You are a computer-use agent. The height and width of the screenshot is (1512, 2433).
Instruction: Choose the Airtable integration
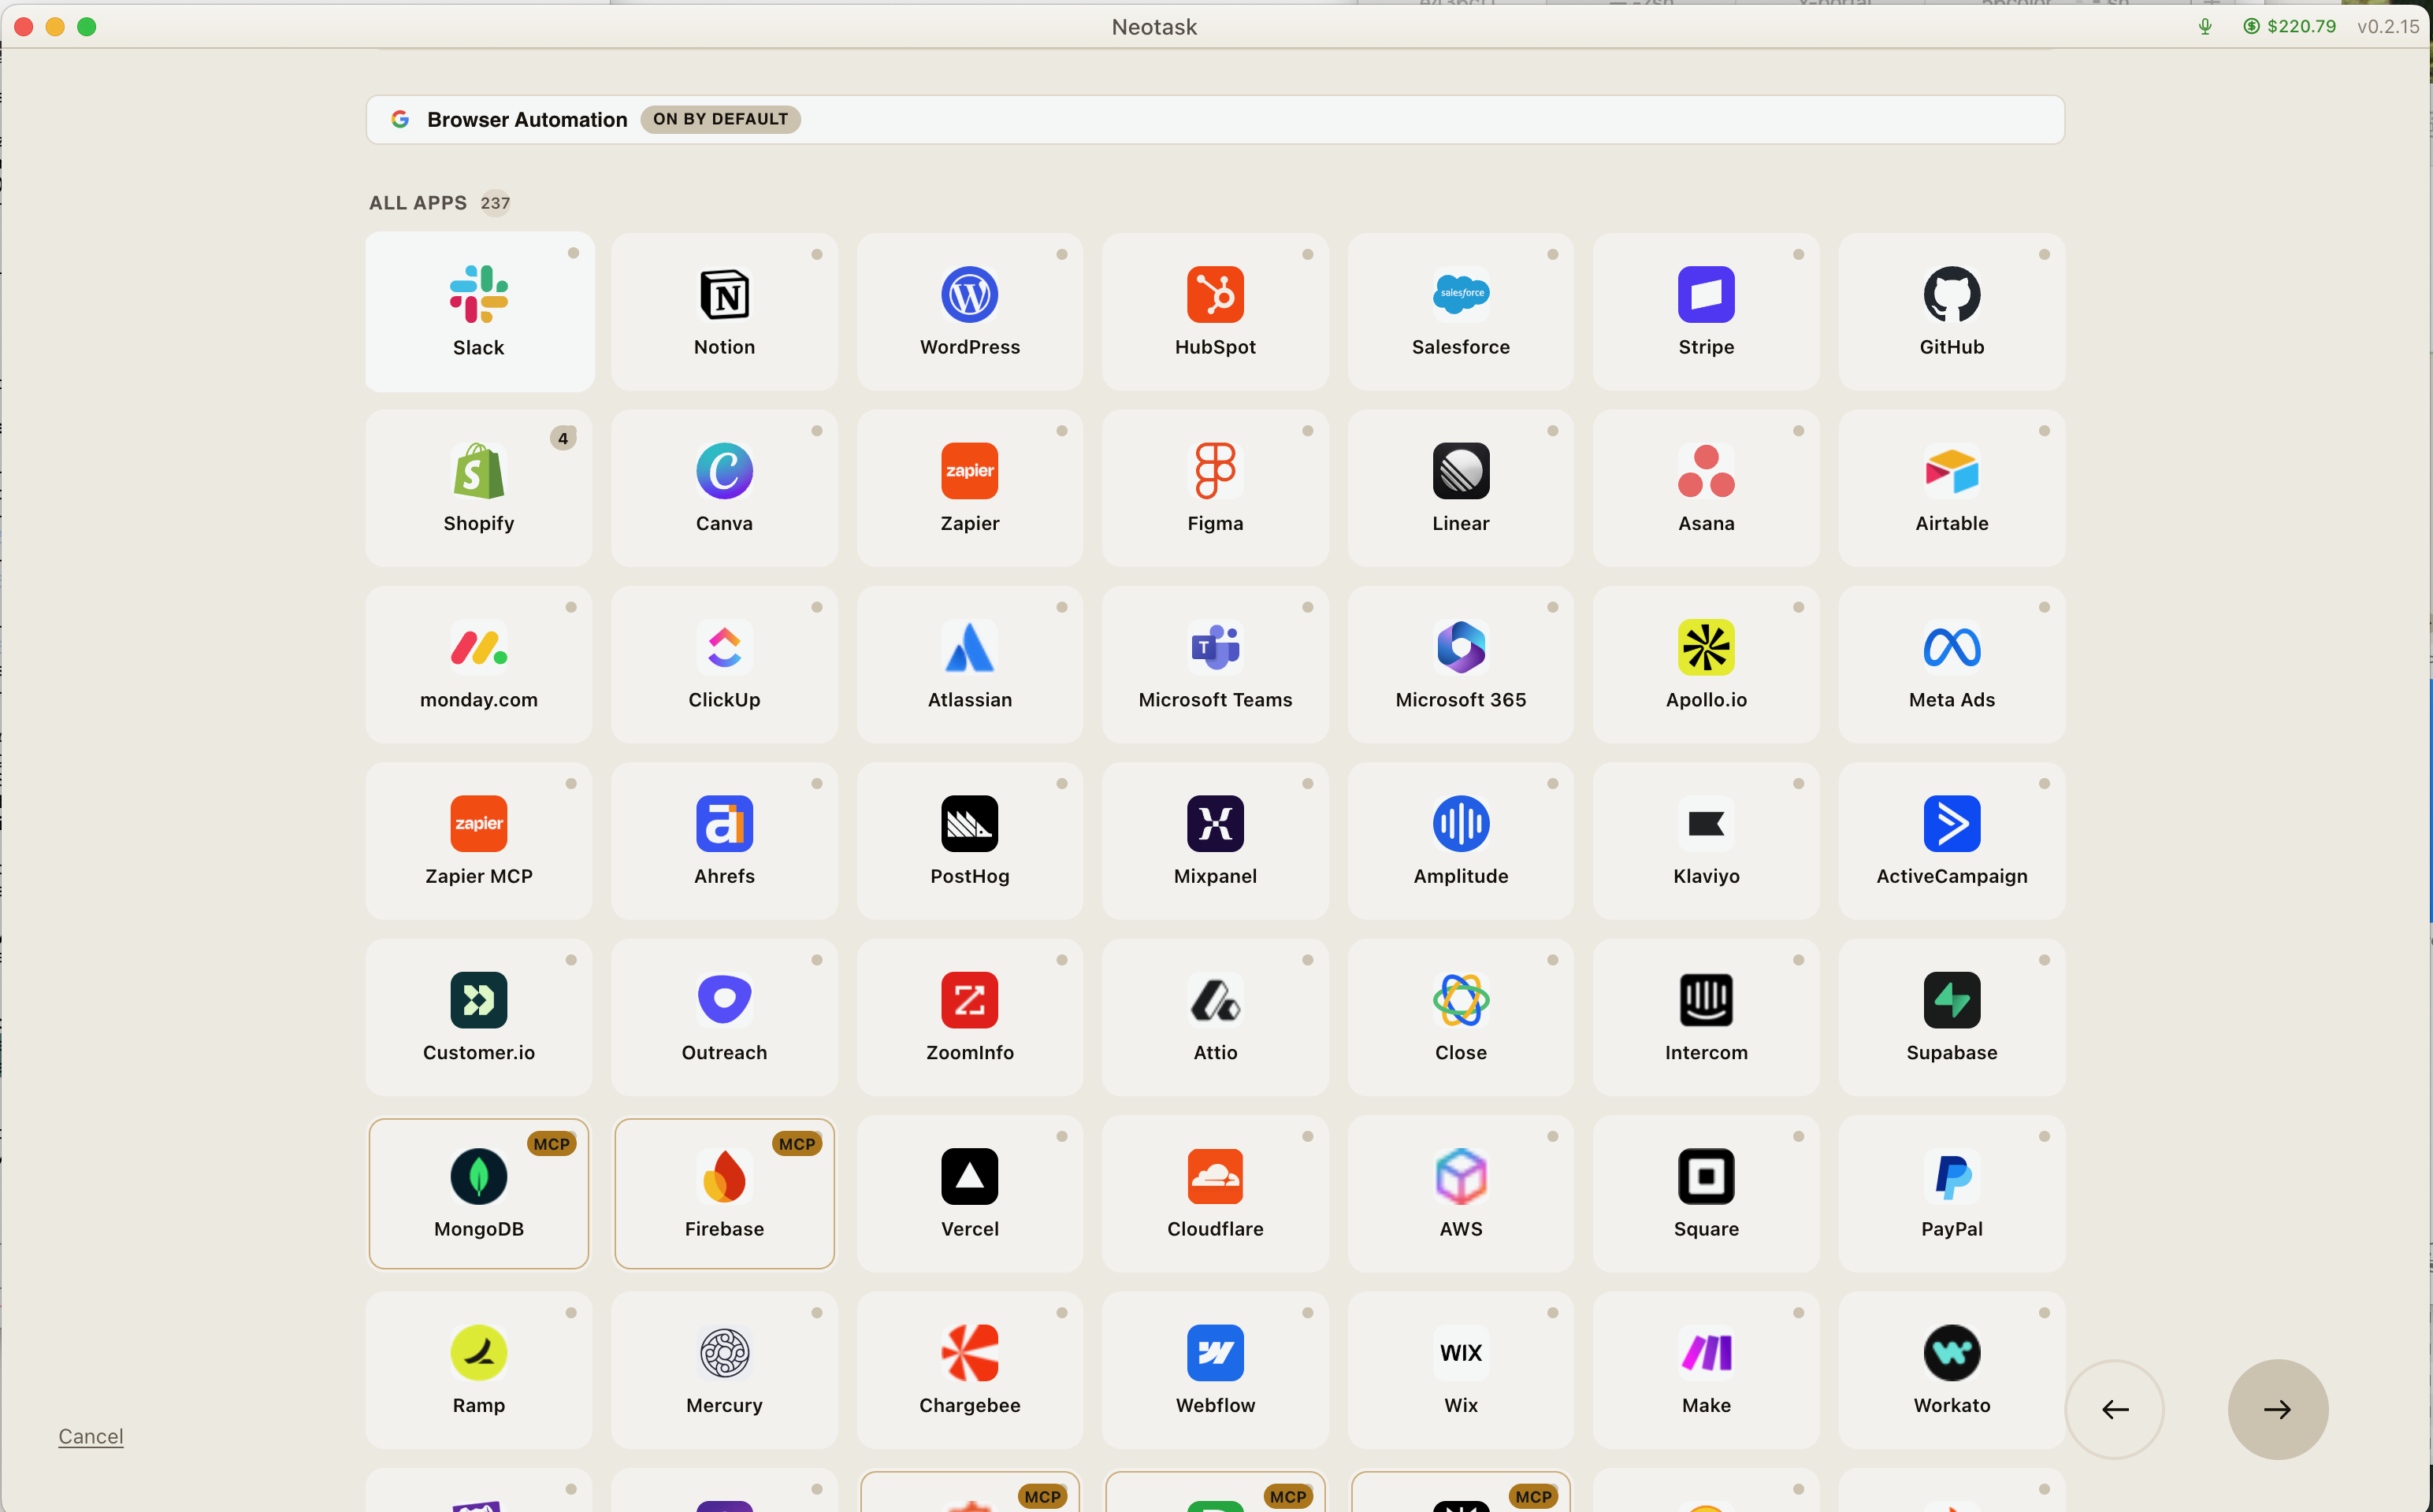tap(1952, 488)
